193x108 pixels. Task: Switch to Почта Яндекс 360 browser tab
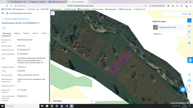17,2
